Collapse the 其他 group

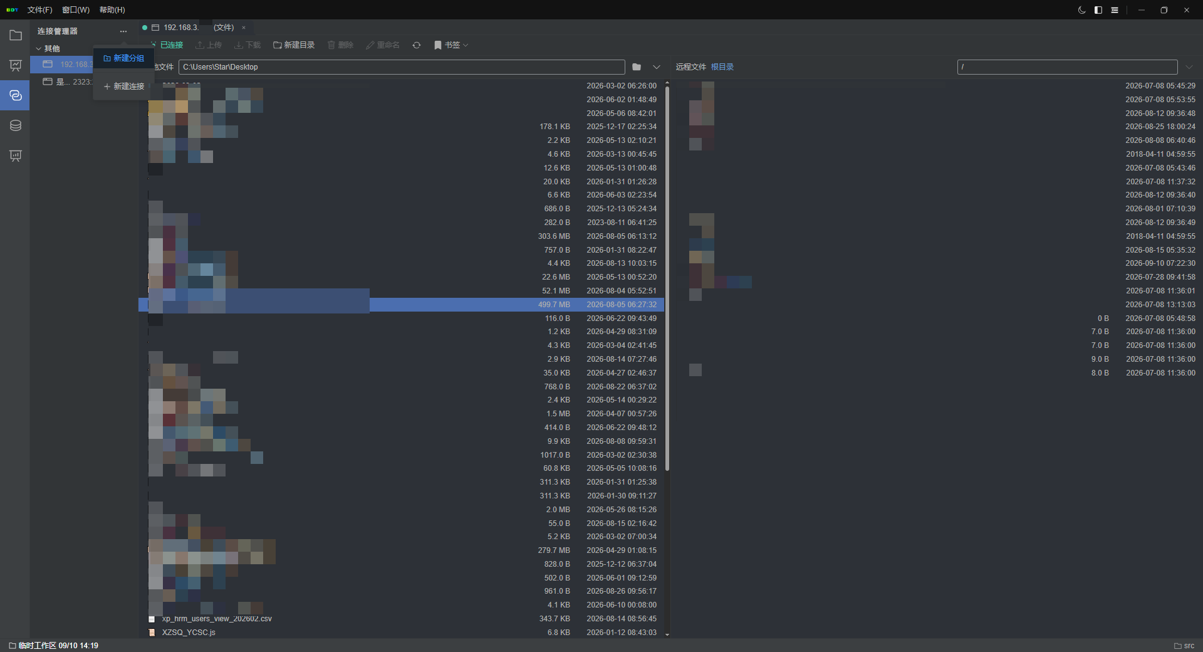pos(48,48)
